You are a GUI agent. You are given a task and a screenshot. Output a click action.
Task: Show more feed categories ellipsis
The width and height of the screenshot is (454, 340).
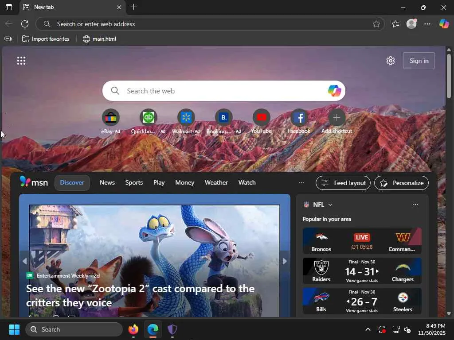click(301, 183)
